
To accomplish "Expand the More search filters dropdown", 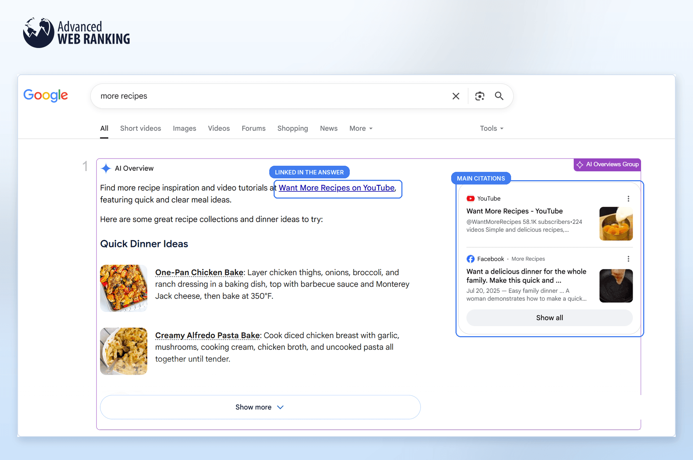I will [x=361, y=129].
